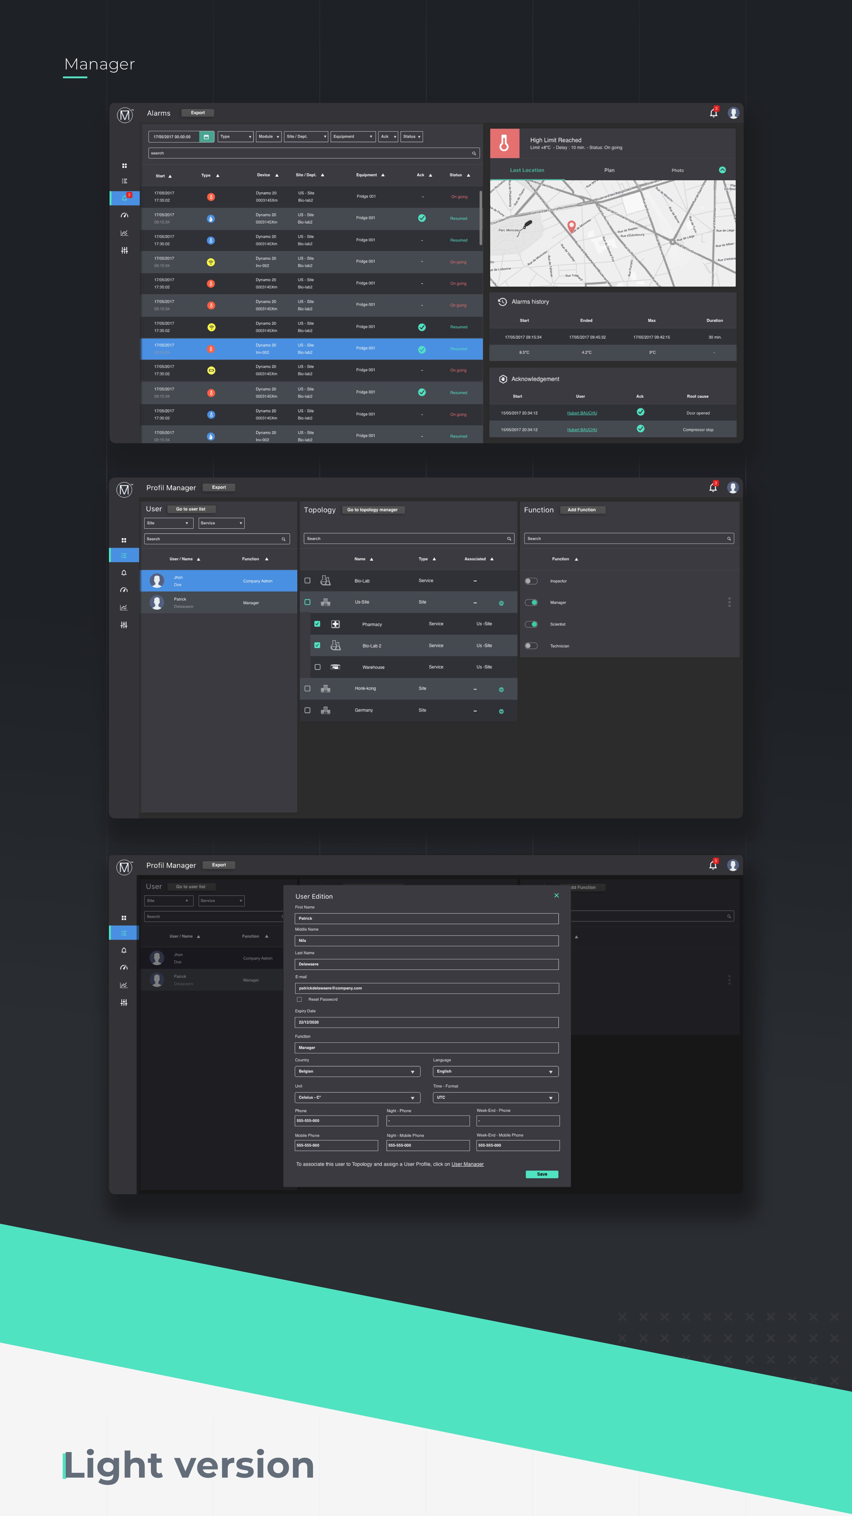
Task: Open user avatar in Alarms screen header
Action: point(733,113)
